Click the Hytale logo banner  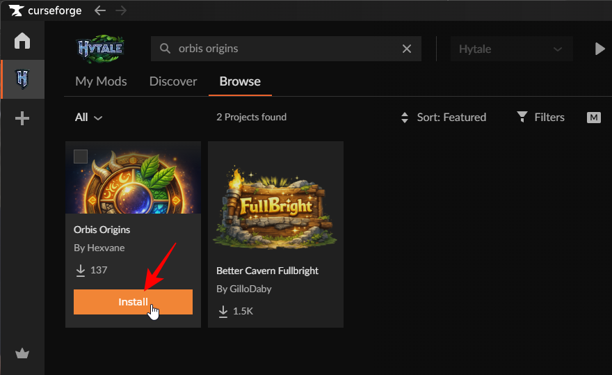(101, 49)
